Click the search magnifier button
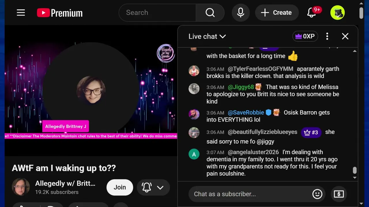The image size is (369, 207). click(x=210, y=13)
